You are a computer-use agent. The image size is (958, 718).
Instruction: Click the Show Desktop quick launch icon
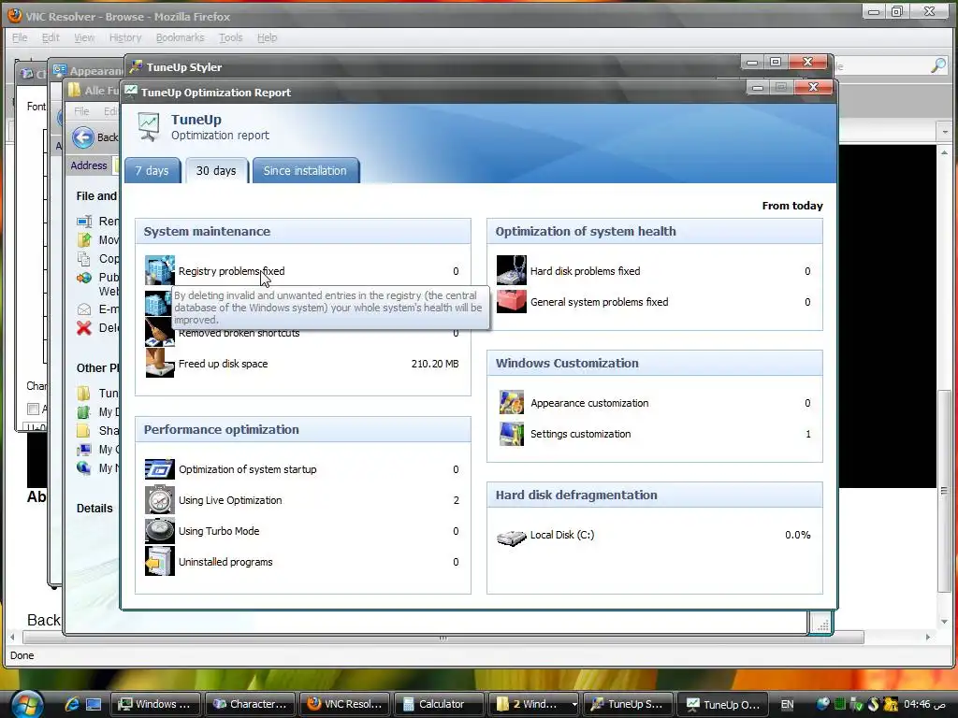pos(94,704)
